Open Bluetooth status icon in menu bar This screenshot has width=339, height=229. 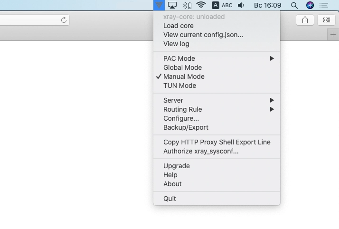(187, 5)
